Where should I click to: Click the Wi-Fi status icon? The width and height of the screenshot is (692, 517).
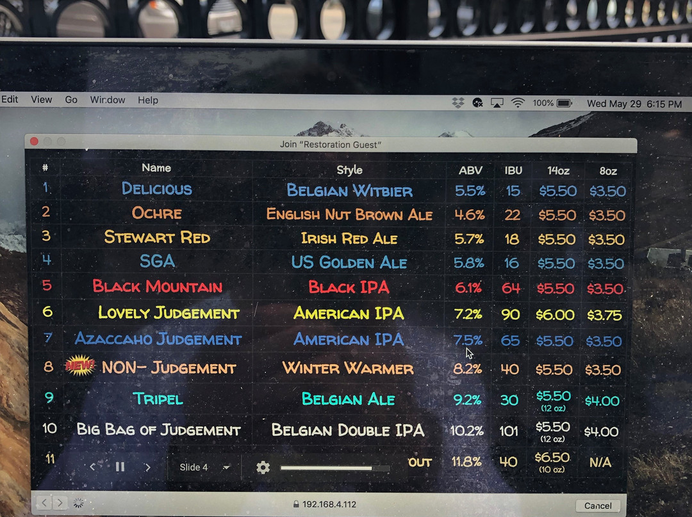[518, 103]
